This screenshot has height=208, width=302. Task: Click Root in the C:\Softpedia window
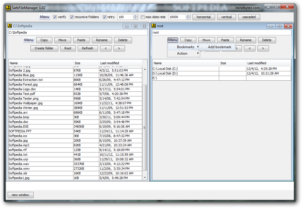tap(68, 48)
